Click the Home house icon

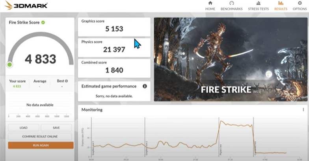[210, 3]
